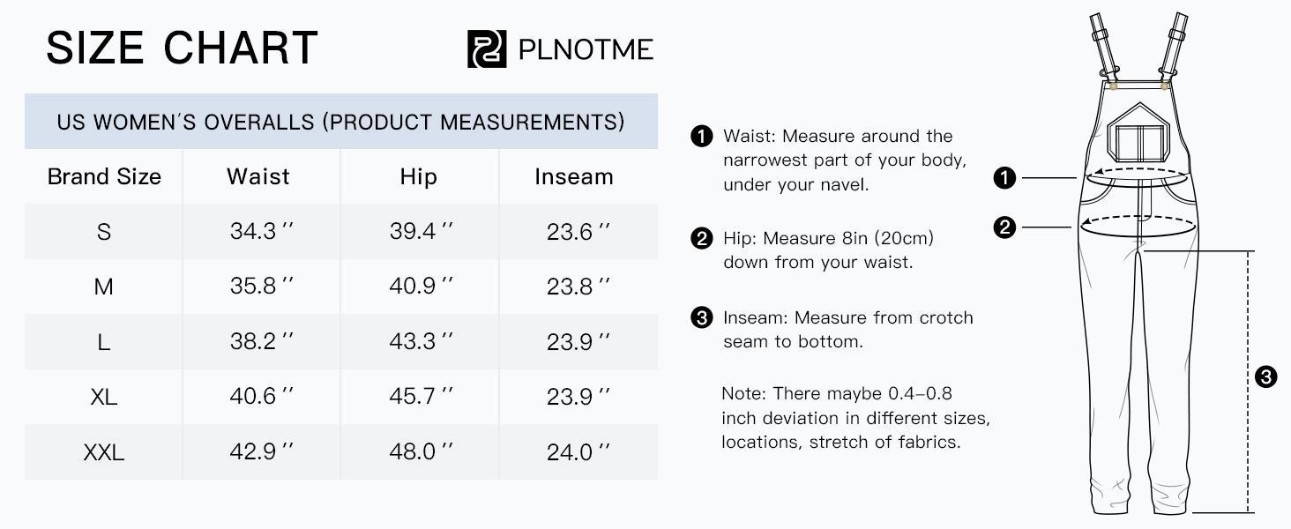The height and width of the screenshot is (529, 1291).
Task: Click the number 2 marker beside overalls drawing
Action: pos(1004,227)
